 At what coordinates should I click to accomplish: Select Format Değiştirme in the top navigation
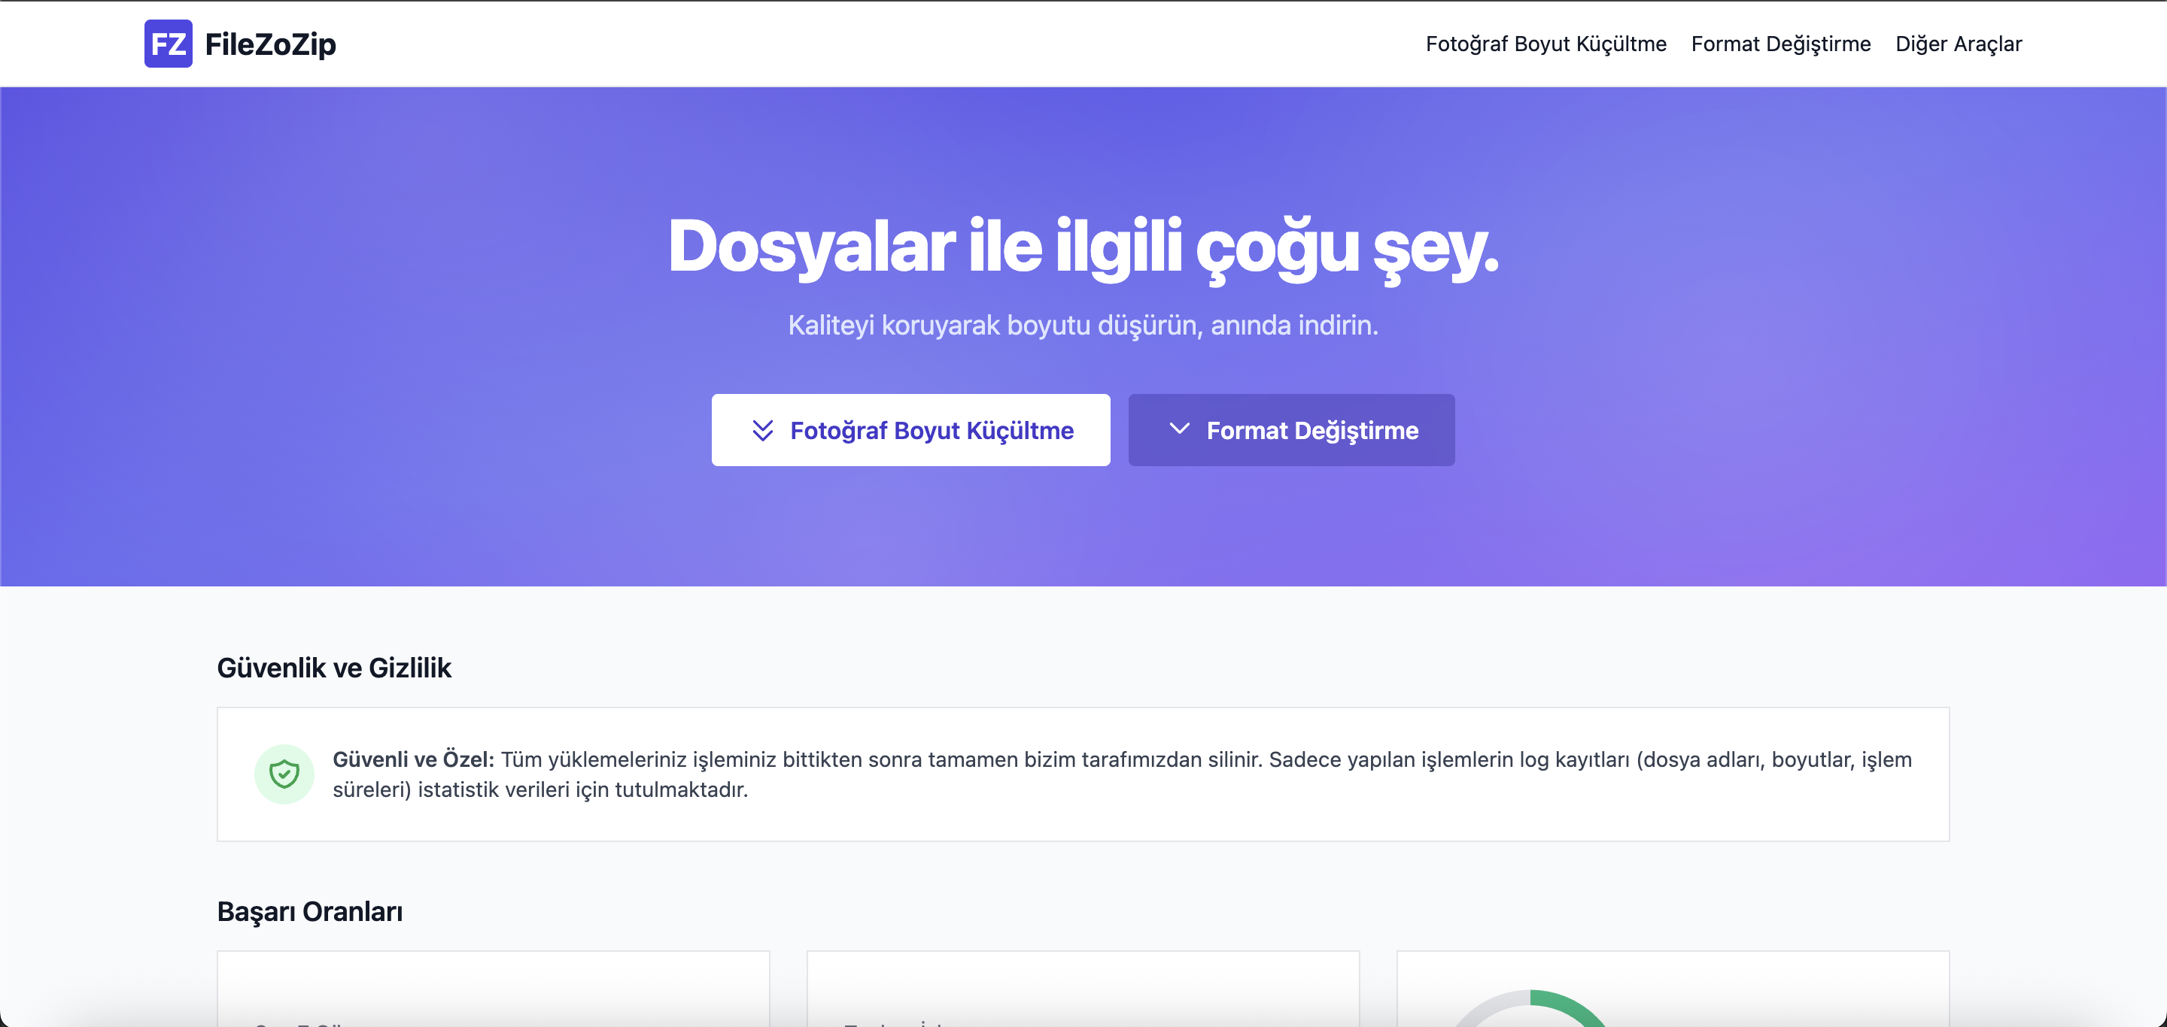(x=1780, y=44)
